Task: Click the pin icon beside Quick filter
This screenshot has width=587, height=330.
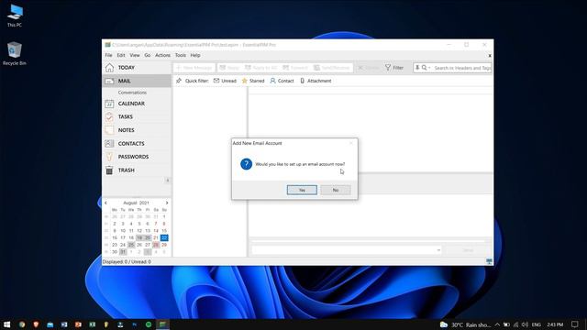Action: 179,81
